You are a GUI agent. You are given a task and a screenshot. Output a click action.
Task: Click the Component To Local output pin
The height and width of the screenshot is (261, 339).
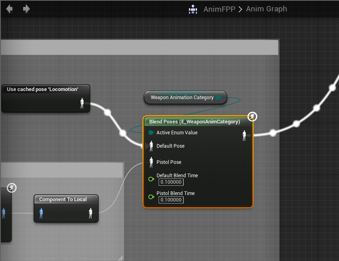point(91,213)
